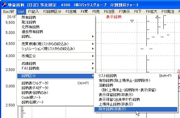Select F5売 in menu bar
This screenshot has height=118, width=180.
(96, 12)
